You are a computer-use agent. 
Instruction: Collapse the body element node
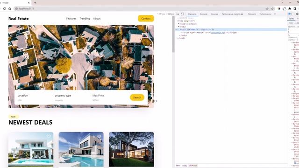pos(178,27)
